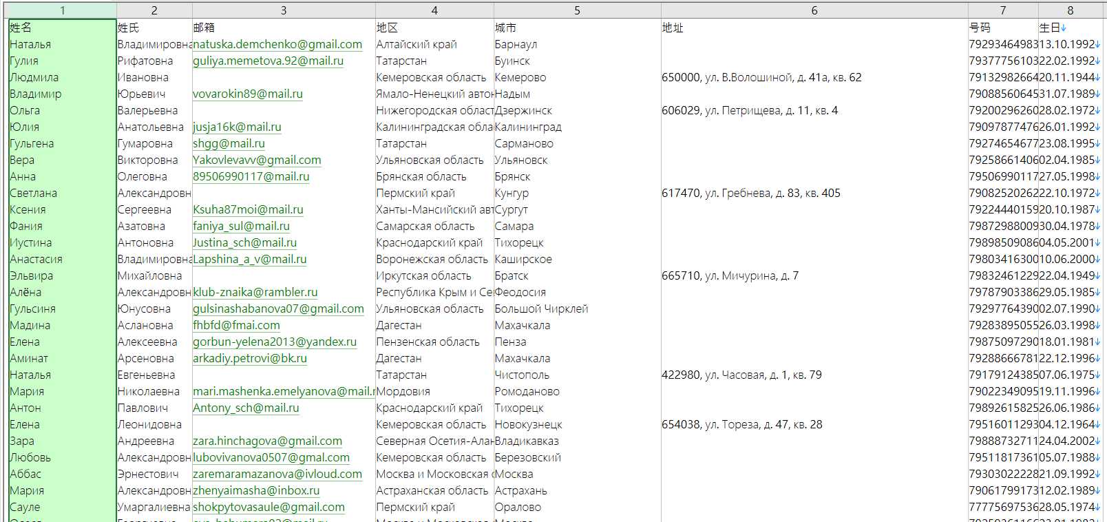Open Antony_sch@mail.ru email link

(246, 408)
